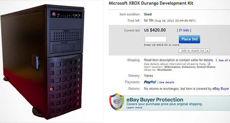Click the US $420.00 current bid price
The width and height of the screenshot is (230, 123).
click(155, 30)
